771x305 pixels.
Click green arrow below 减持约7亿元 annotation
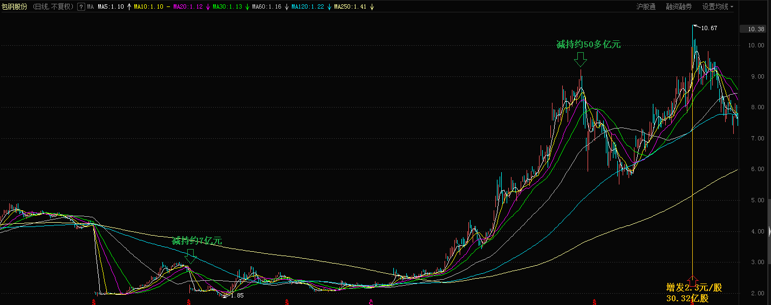tap(190, 255)
